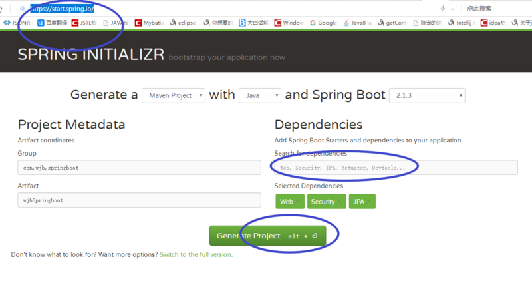Open the idea热 bookmark
532x285 pixels.
493,23
